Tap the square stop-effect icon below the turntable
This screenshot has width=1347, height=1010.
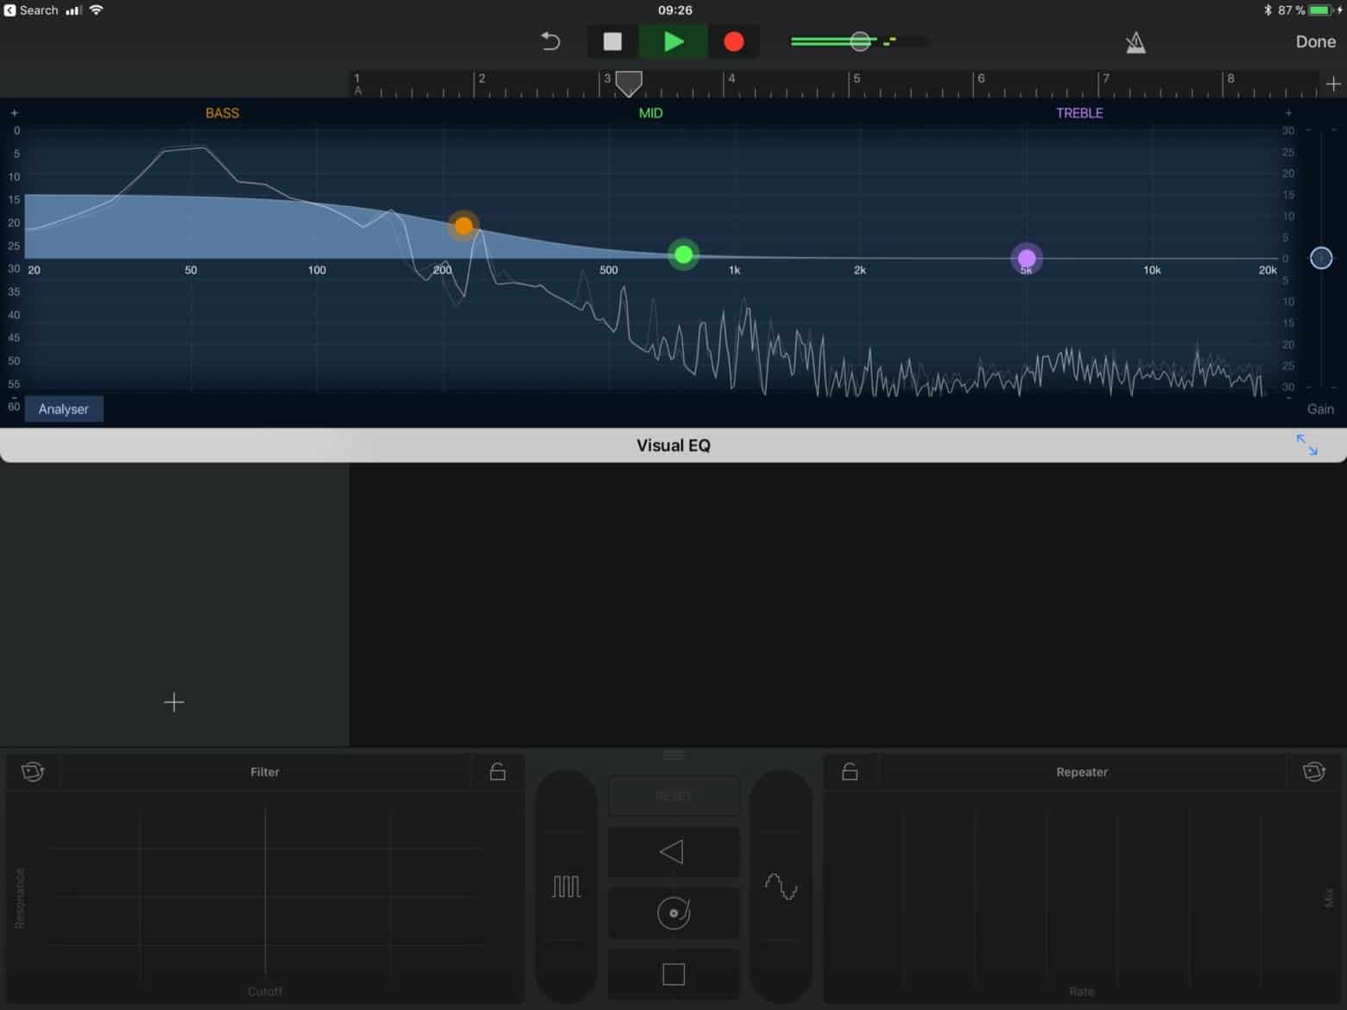click(x=673, y=974)
